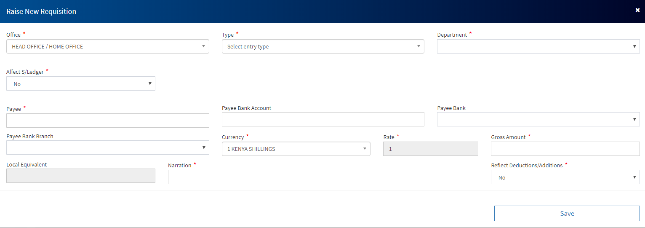The height and width of the screenshot is (228, 645).
Task: Open the Reflect Deductions/Additions dropdown
Action: pyautogui.click(x=565, y=177)
